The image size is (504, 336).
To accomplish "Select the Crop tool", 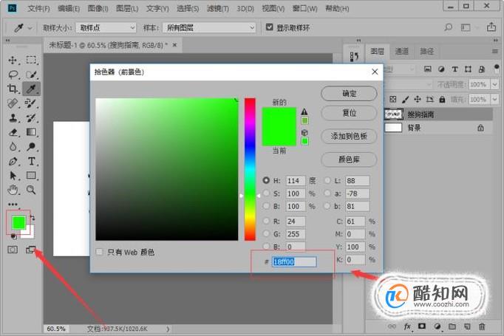I will (x=13, y=89).
